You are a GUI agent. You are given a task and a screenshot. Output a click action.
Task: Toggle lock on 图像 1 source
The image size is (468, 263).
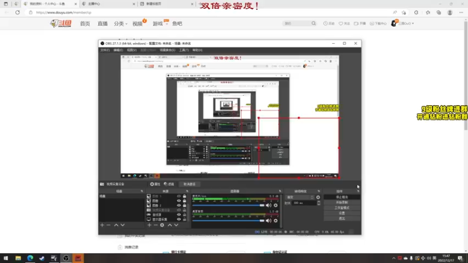point(184,196)
